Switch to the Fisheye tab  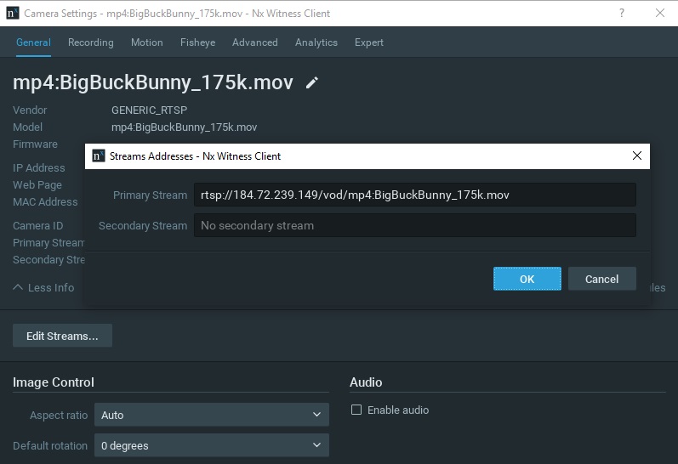pyautogui.click(x=197, y=42)
